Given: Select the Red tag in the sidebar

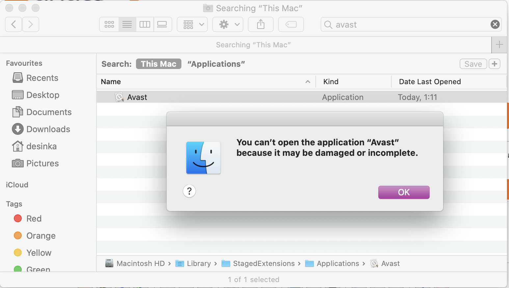Looking at the screenshot, I should point(34,218).
